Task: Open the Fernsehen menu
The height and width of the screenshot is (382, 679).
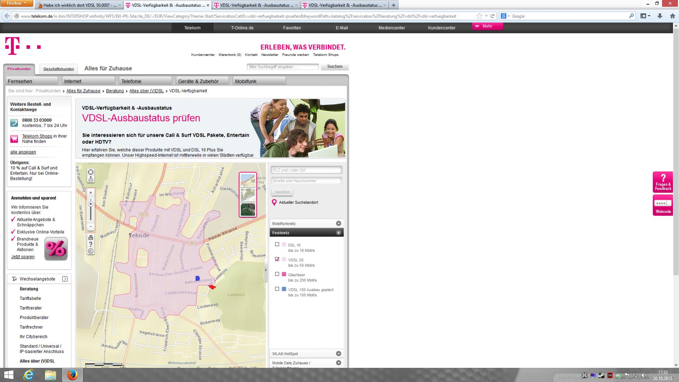Action: point(32,81)
